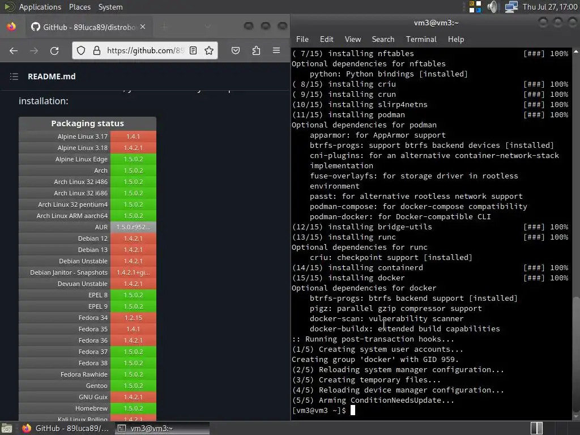Click Firefox logo left of tab bar

11,27
